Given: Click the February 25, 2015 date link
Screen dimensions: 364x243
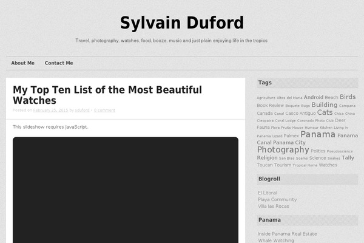Looking at the screenshot, I should (x=50, y=110).
